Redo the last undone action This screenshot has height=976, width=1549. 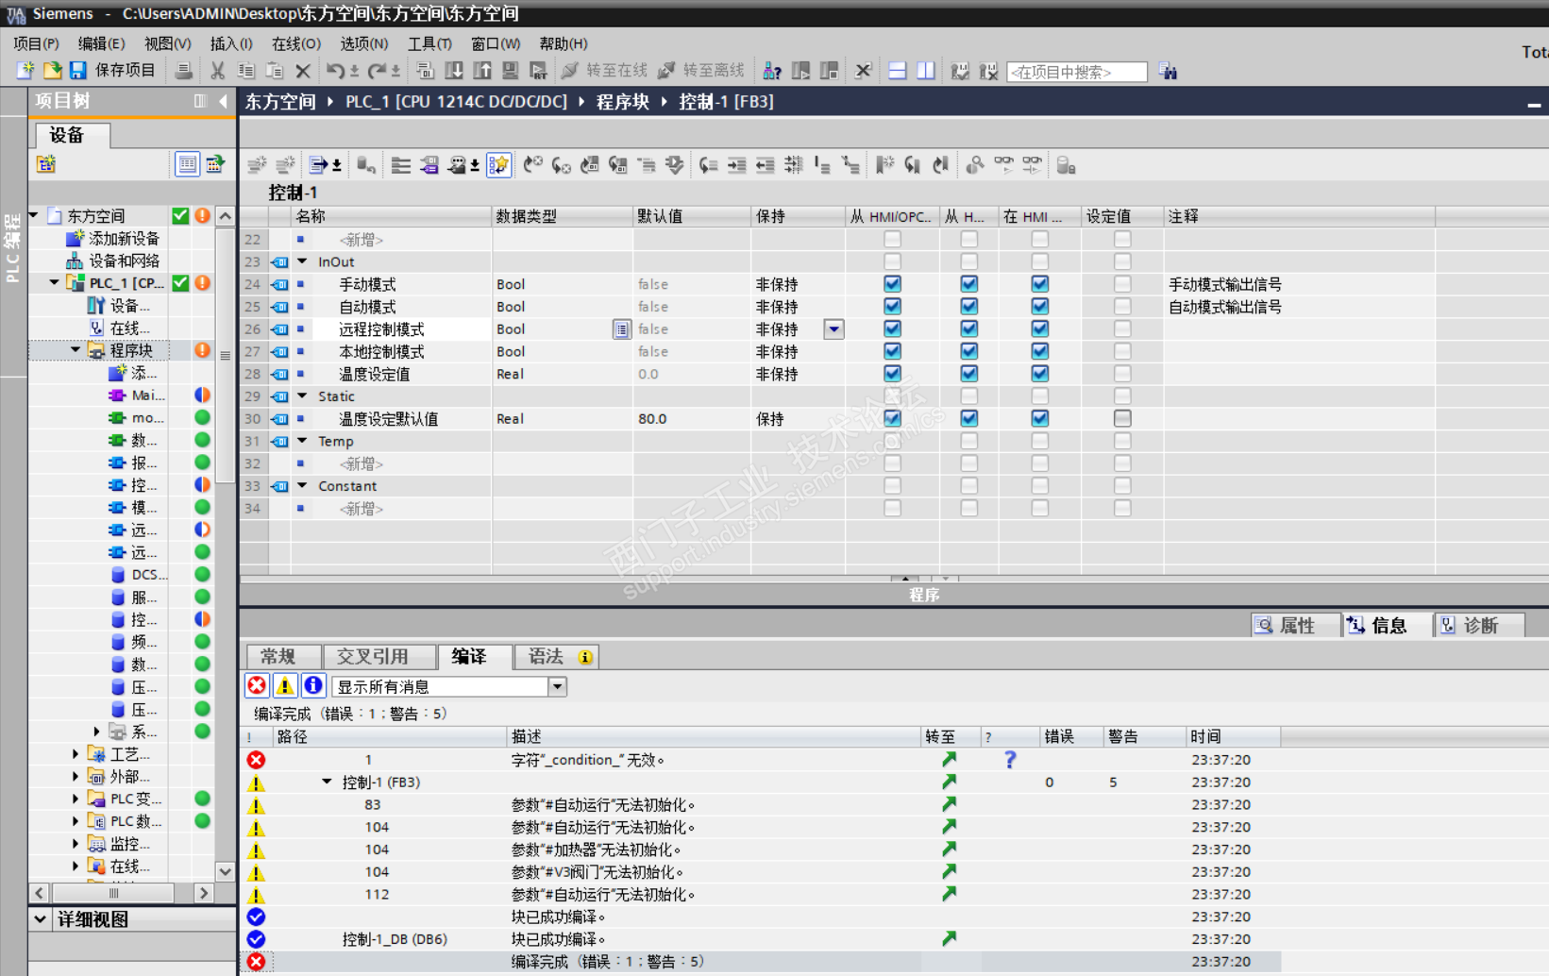377,71
